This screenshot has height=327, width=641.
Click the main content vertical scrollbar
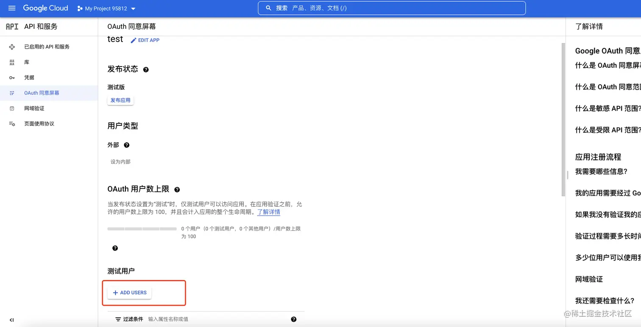click(563, 119)
